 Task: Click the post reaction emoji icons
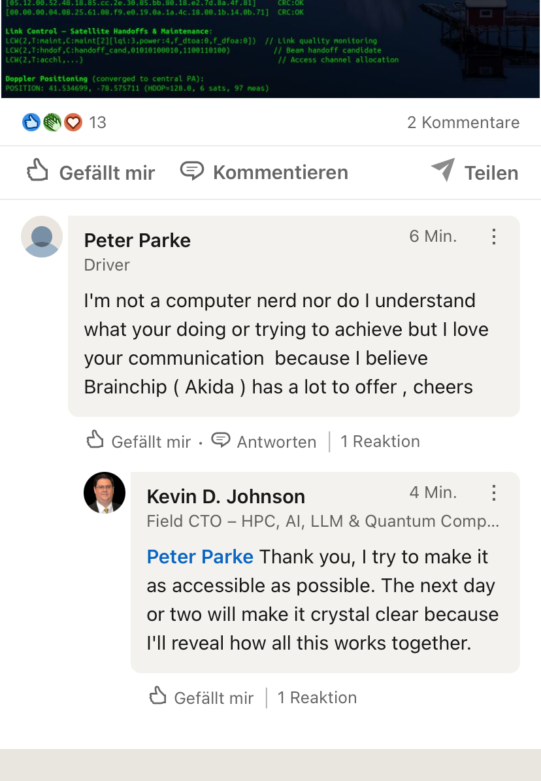coord(52,122)
